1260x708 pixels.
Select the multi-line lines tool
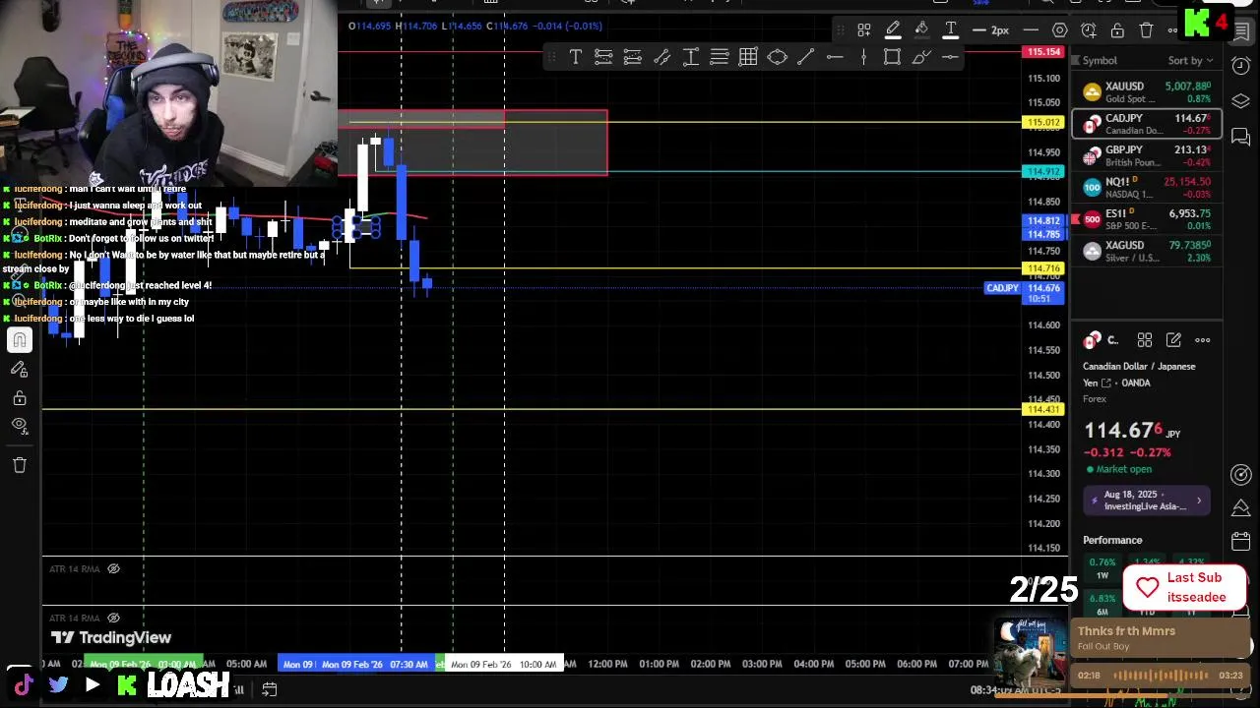pos(720,57)
